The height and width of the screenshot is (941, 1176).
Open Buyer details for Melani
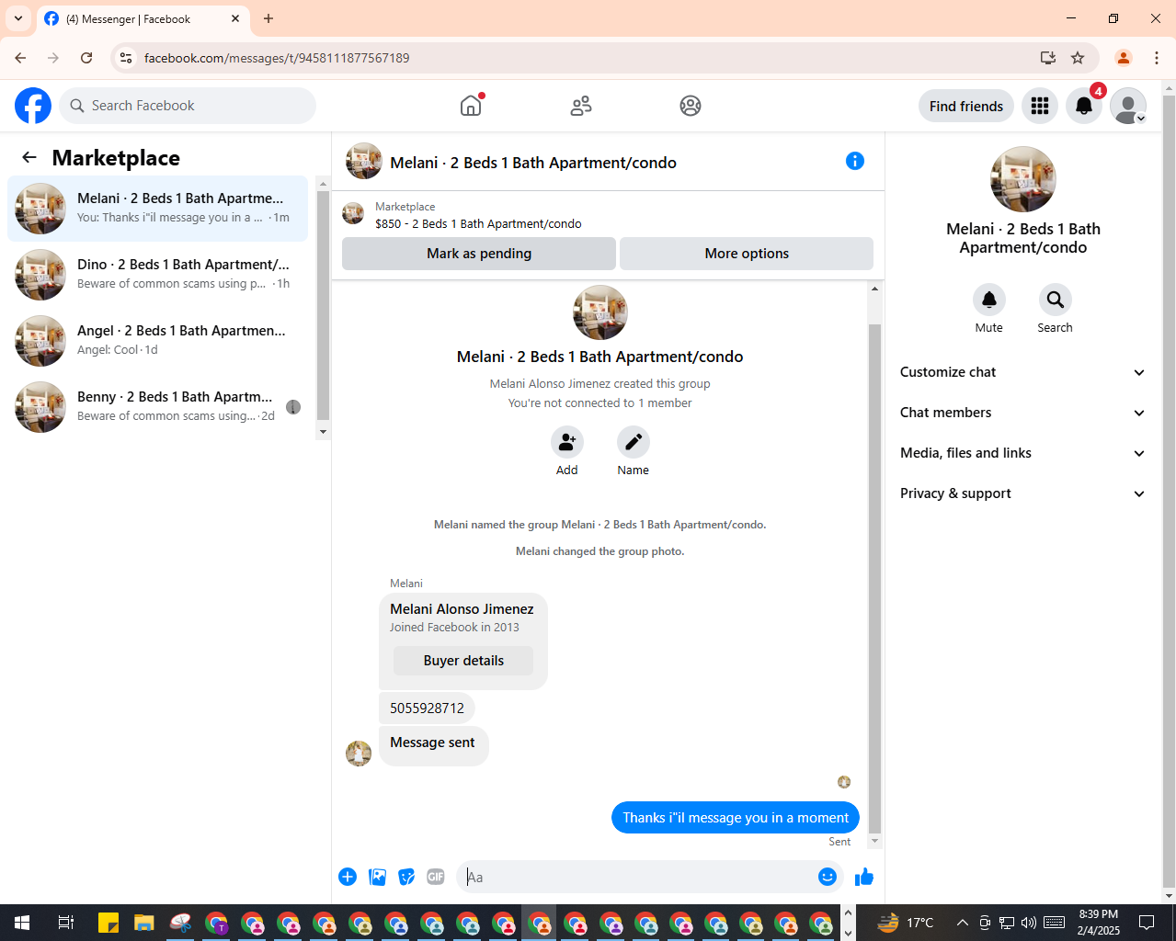[x=463, y=661]
